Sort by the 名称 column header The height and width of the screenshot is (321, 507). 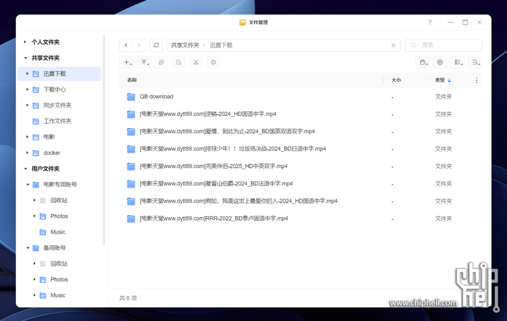pyautogui.click(x=132, y=80)
